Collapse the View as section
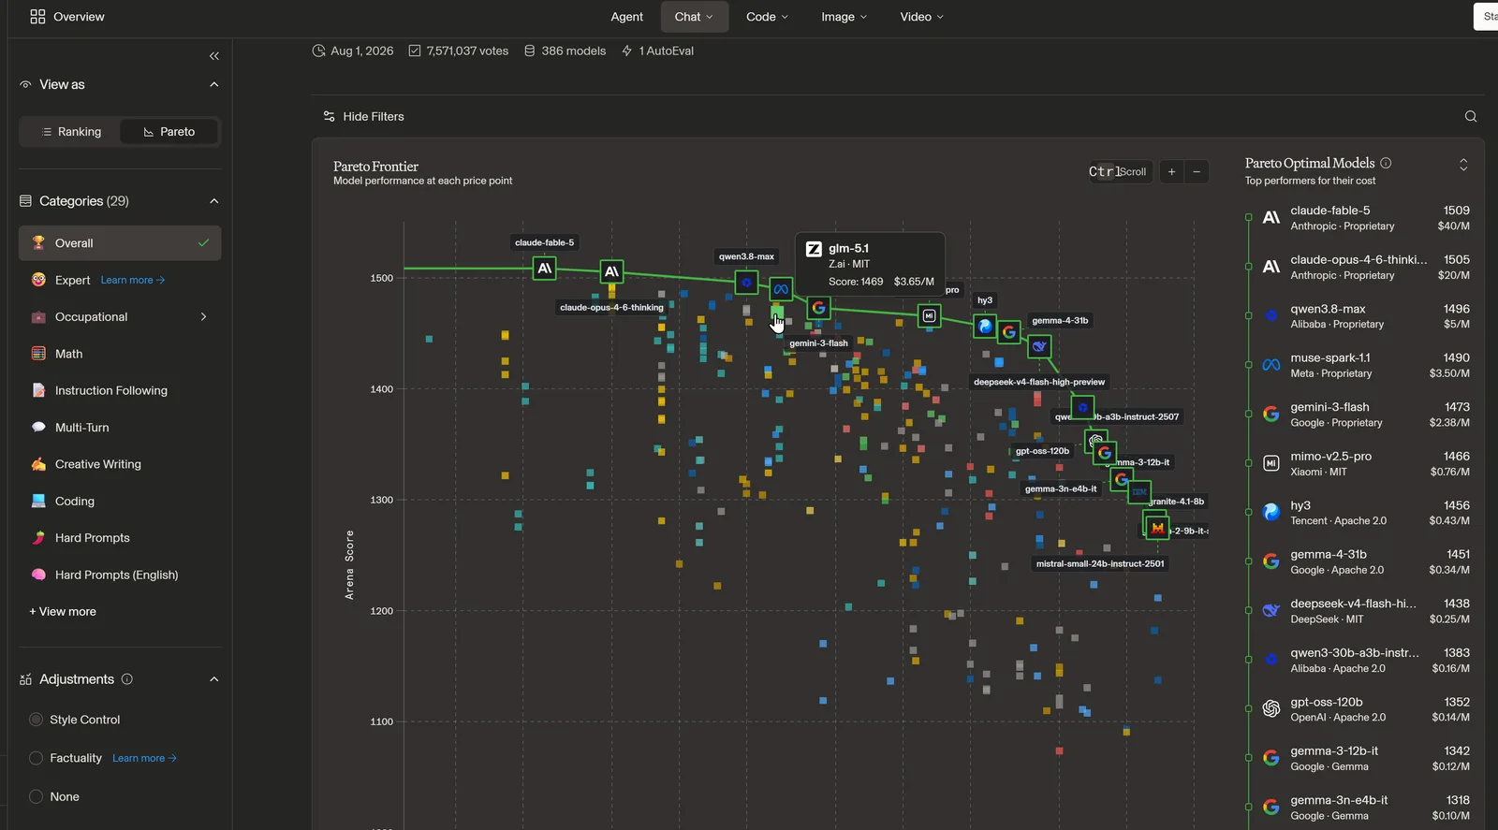The width and height of the screenshot is (1498, 830). (214, 84)
